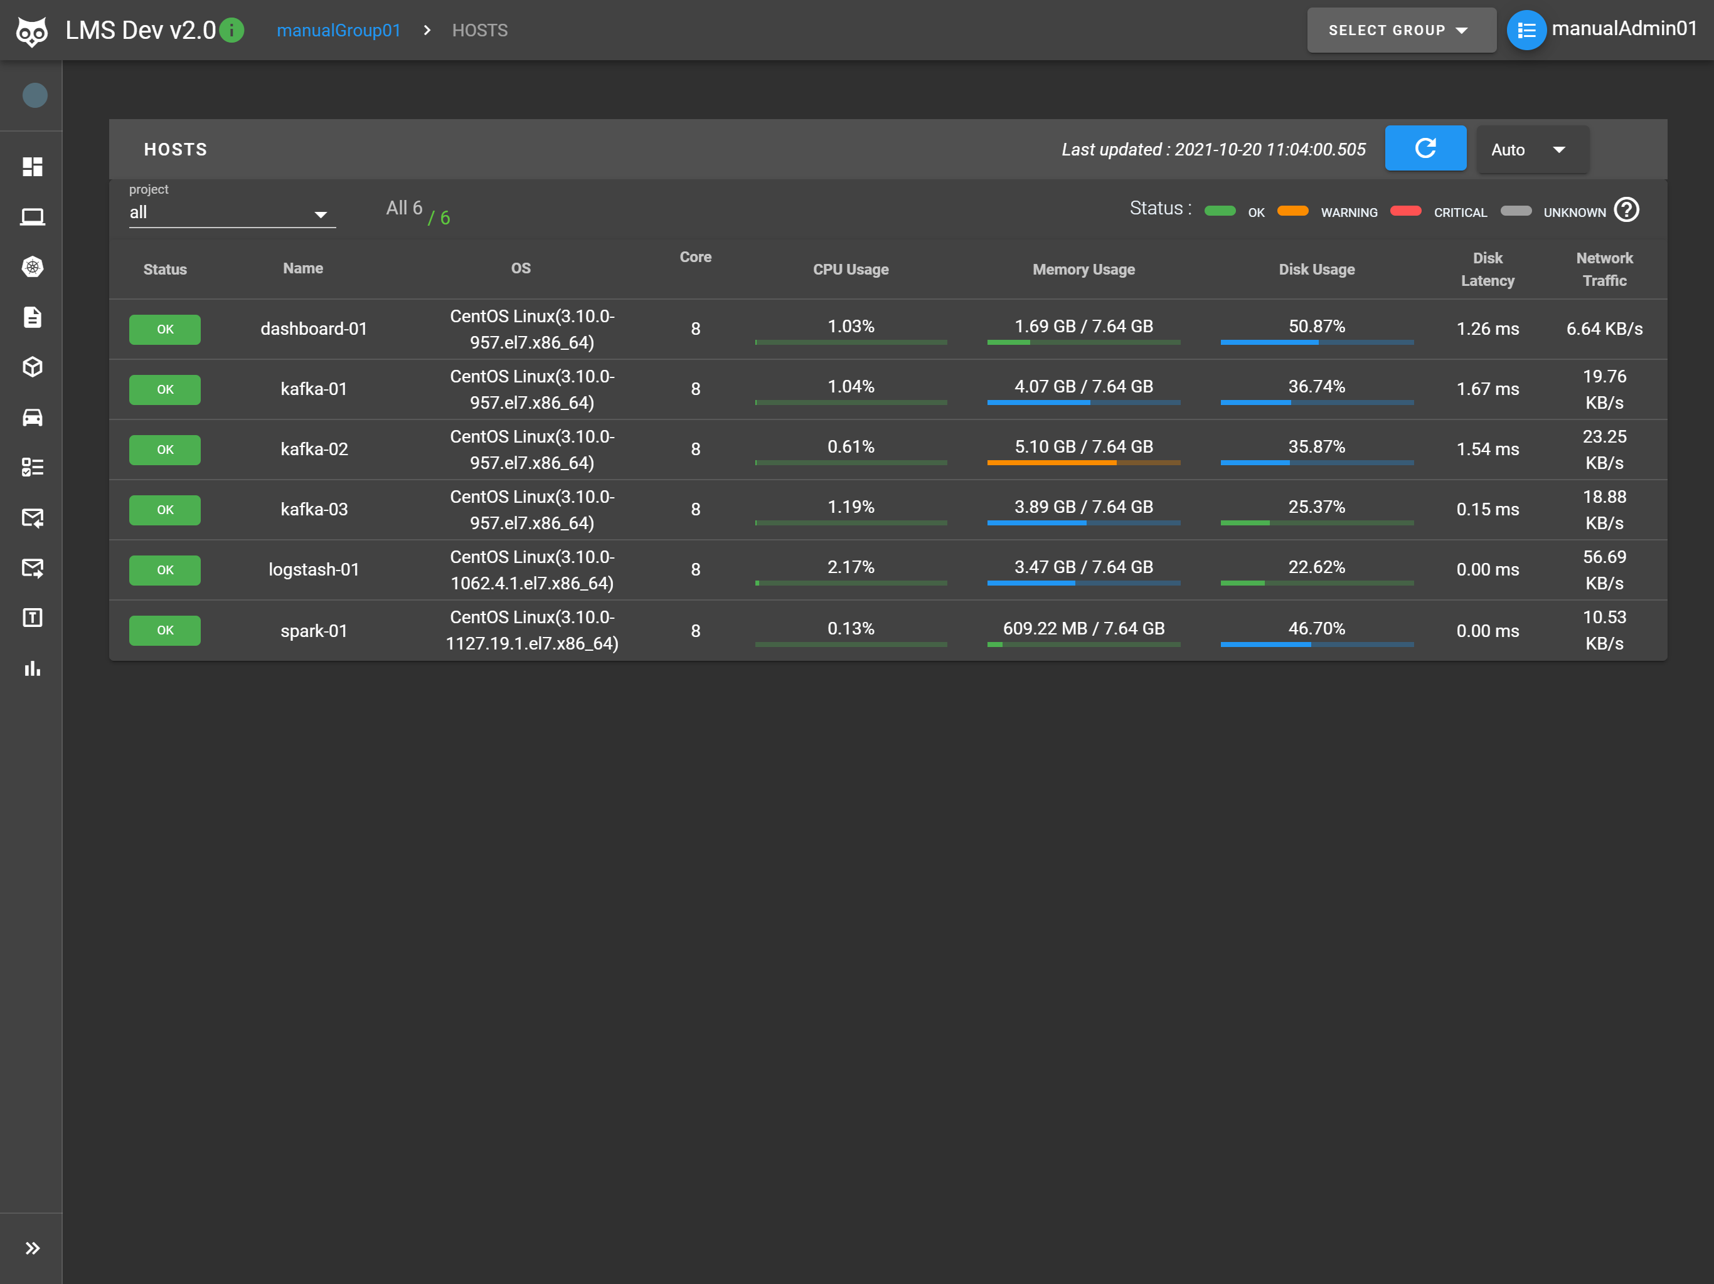This screenshot has height=1284, width=1714.
Task: Open the cube package icon in sidebar
Action: [x=33, y=367]
